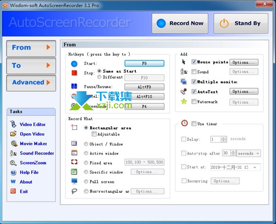276x224 pixels.
Task: Click the Movie Maker reel icon
Action: [x=14, y=144]
